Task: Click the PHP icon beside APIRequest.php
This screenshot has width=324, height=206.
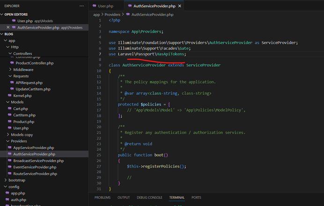Action: 12,83
